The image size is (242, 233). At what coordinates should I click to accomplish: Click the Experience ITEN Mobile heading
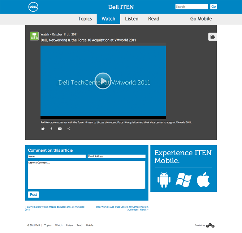pos(183,156)
